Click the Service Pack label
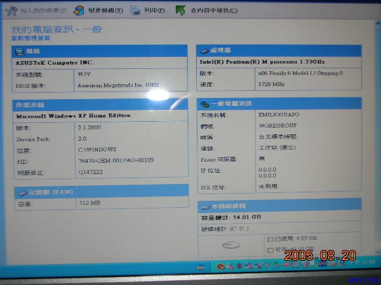This screenshot has width=381, height=285. click(33, 139)
